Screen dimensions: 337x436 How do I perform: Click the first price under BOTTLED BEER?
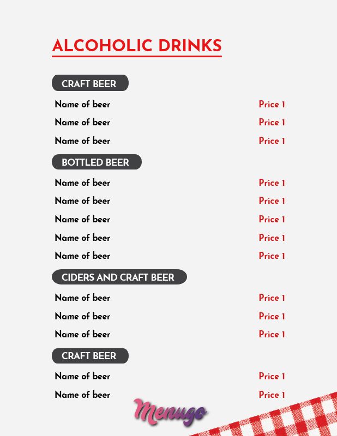[272, 183]
